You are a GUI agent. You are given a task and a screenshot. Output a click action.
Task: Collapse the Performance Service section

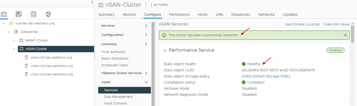coord(165,50)
